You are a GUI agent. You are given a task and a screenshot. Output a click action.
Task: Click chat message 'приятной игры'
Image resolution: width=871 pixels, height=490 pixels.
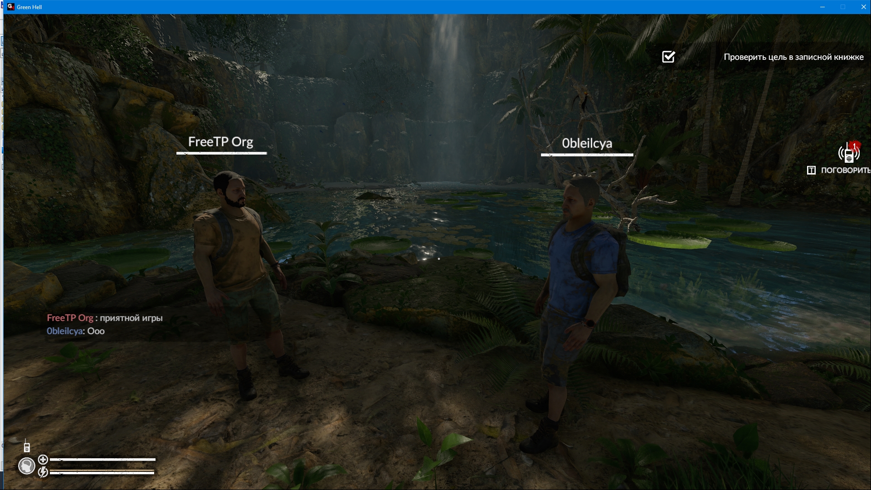point(131,318)
